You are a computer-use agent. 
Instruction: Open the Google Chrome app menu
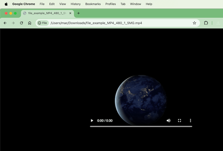point(24,4)
